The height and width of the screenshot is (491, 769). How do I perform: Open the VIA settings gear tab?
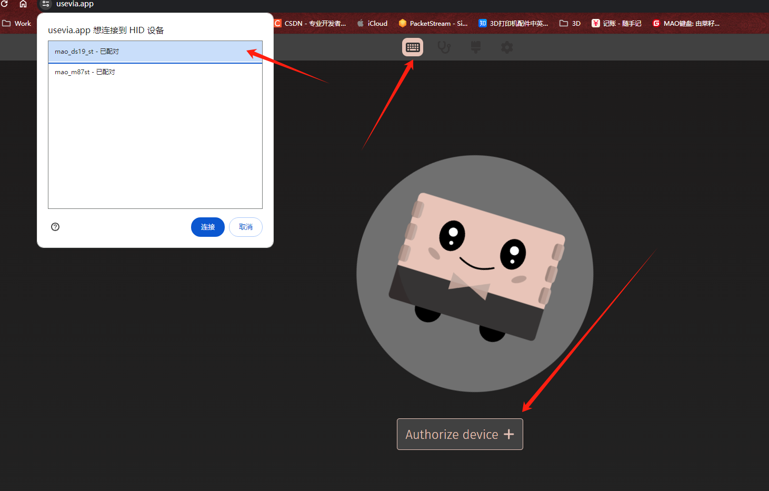click(507, 47)
